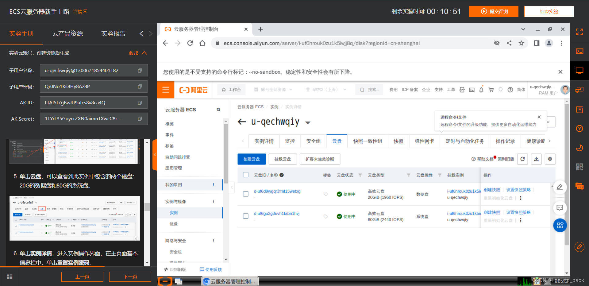This screenshot has height=286, width=589.
Task: Reload the browser page
Action: (190, 43)
